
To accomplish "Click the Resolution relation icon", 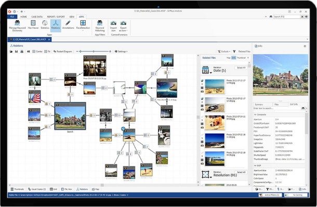I will tap(205, 174).
